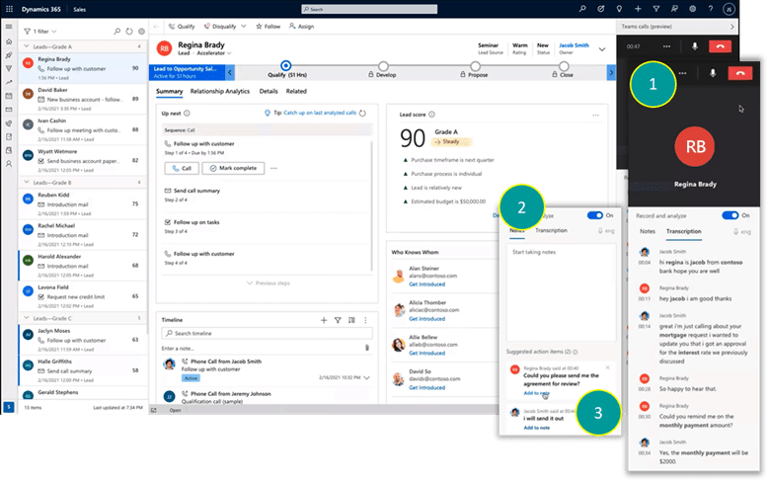Filter the timeline entries

tap(338, 320)
